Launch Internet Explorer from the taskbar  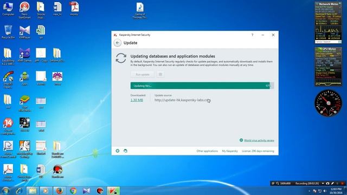coord(20,191)
